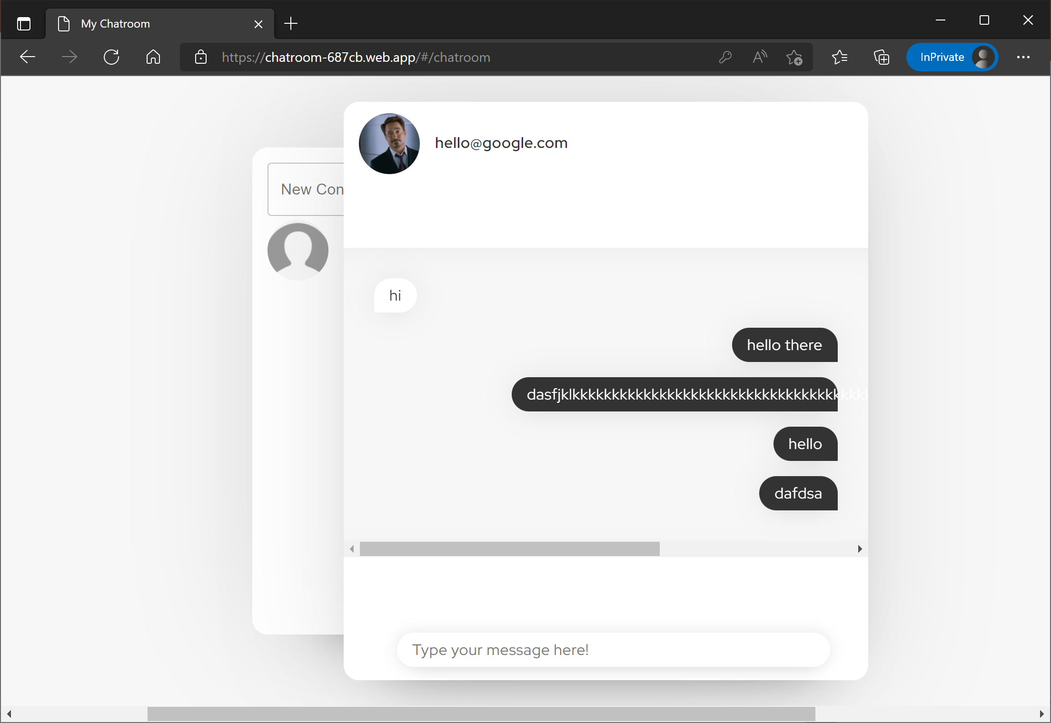Image resolution: width=1051 pixels, height=723 pixels.
Task: Click the long 'dasfjklkkkk' message bubble
Action: (674, 394)
